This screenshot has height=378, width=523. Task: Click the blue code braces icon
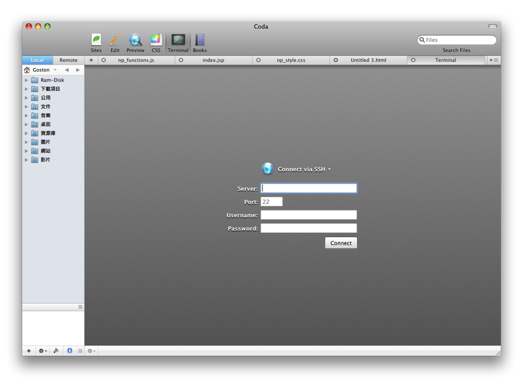point(69,351)
